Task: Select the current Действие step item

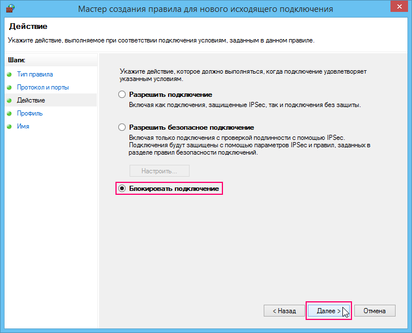Action: pyautogui.click(x=51, y=100)
